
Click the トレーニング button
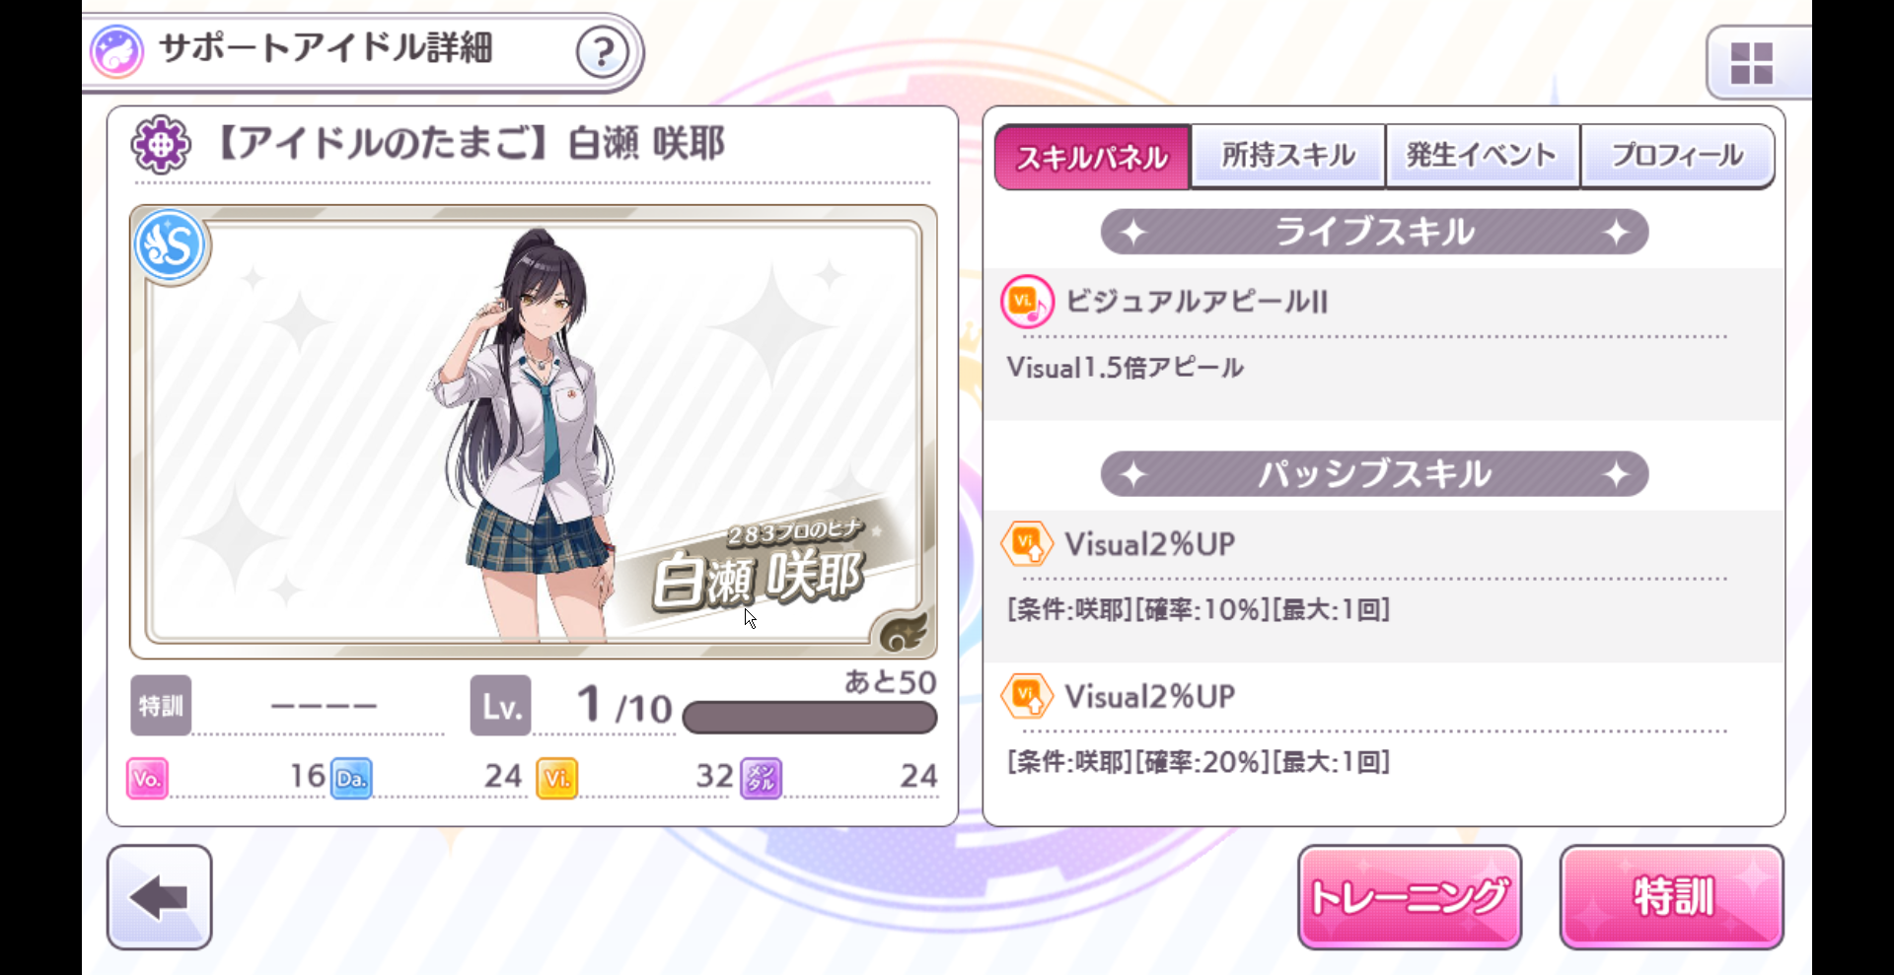pyautogui.click(x=1410, y=897)
